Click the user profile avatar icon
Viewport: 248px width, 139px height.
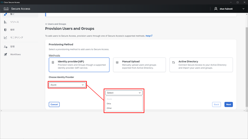pyautogui.click(x=216, y=9)
